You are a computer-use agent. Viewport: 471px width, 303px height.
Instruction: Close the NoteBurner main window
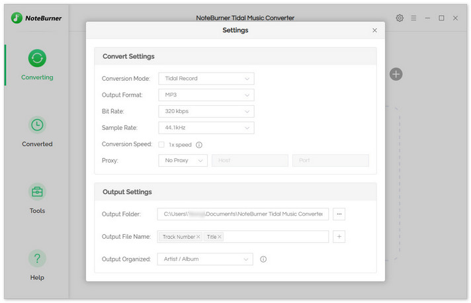click(x=455, y=18)
